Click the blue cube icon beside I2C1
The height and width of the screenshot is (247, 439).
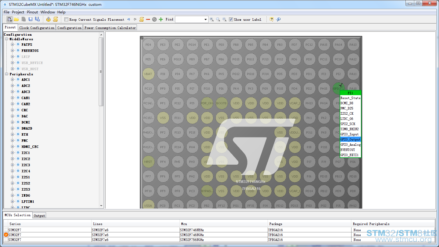click(x=18, y=153)
